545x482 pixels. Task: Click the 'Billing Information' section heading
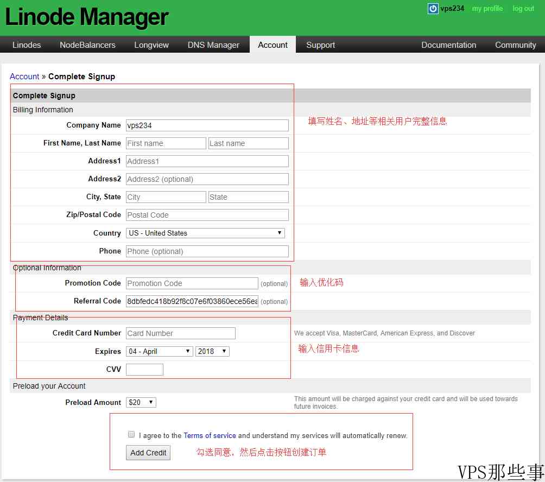(43, 110)
